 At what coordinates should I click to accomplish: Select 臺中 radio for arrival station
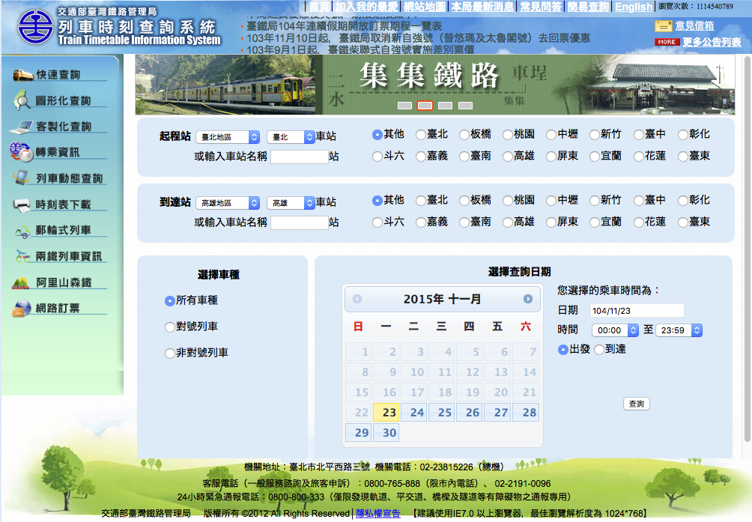tap(638, 201)
